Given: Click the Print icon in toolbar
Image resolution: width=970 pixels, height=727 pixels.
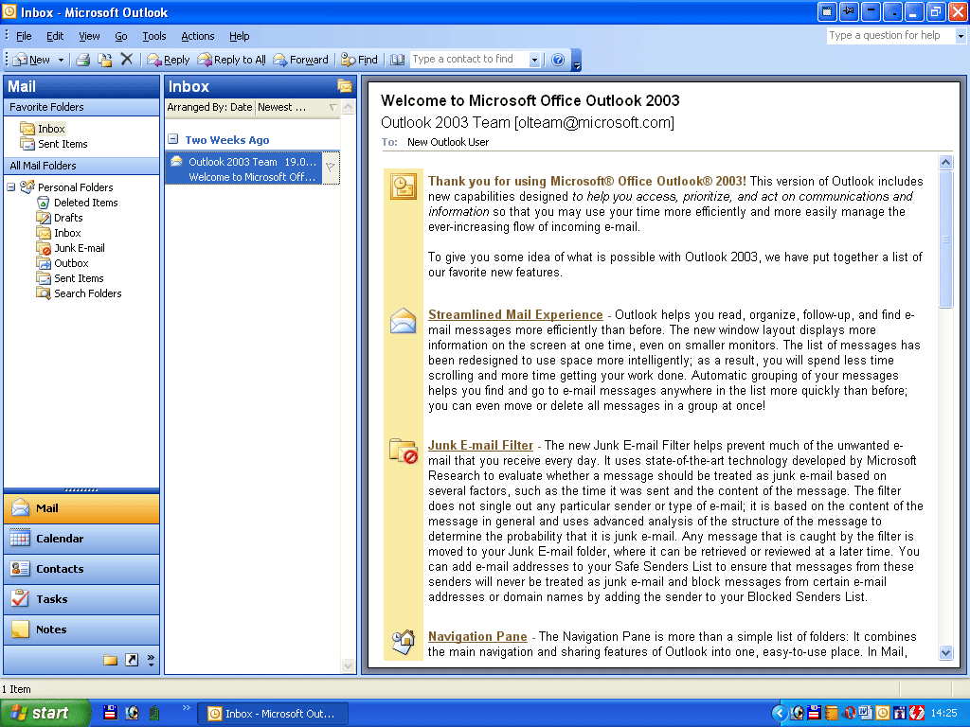Looking at the screenshot, I should [x=83, y=60].
